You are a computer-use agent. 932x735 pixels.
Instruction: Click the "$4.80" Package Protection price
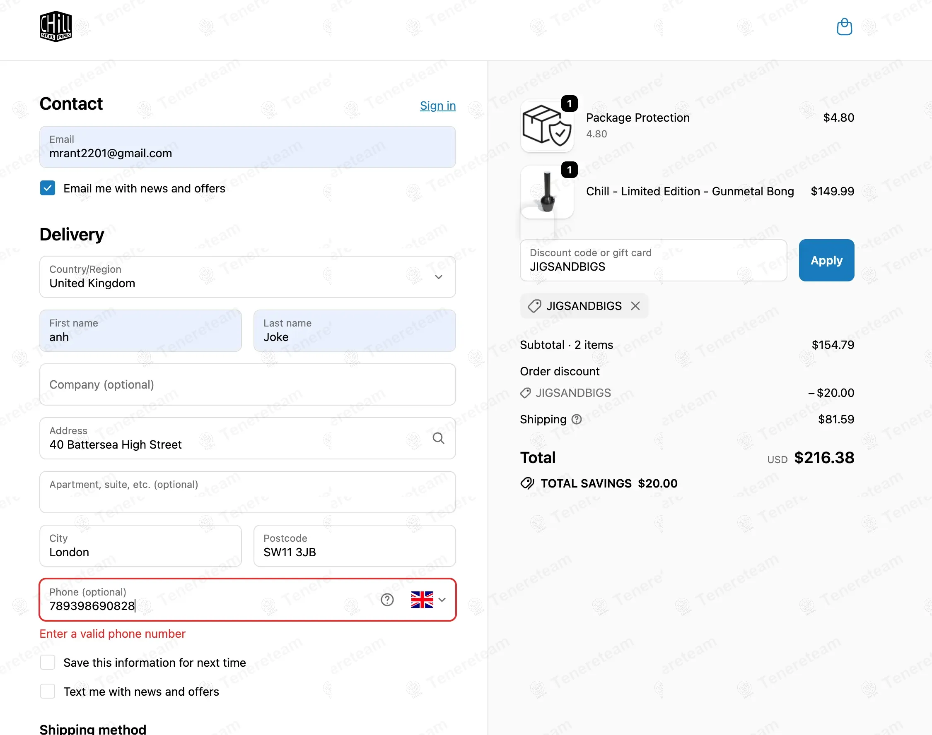tap(838, 118)
